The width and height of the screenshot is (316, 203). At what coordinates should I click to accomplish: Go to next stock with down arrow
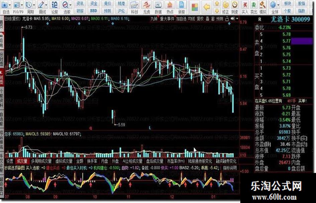(217, 10)
